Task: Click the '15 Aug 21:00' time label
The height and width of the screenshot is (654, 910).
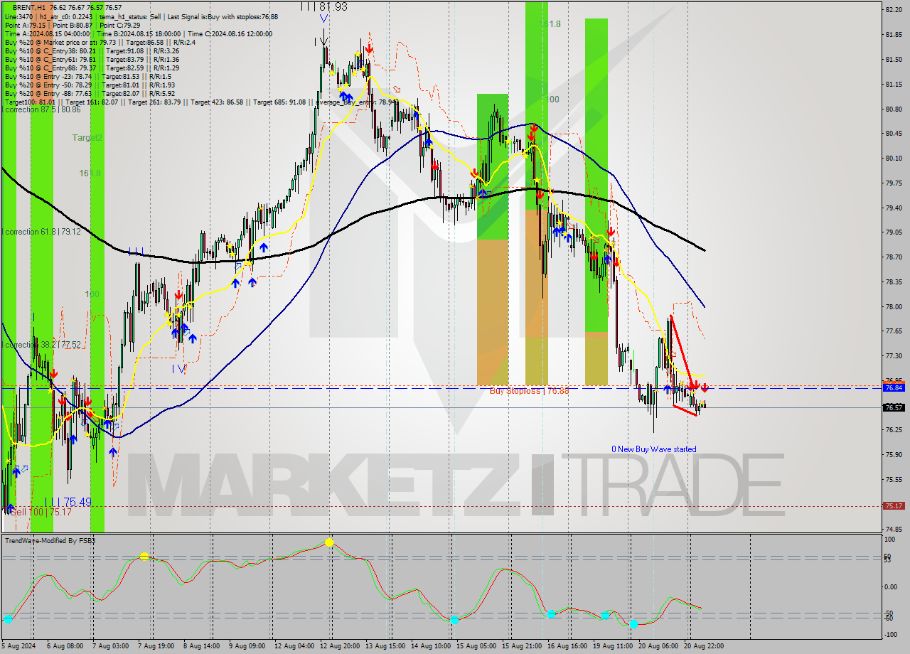Action: pos(523,646)
